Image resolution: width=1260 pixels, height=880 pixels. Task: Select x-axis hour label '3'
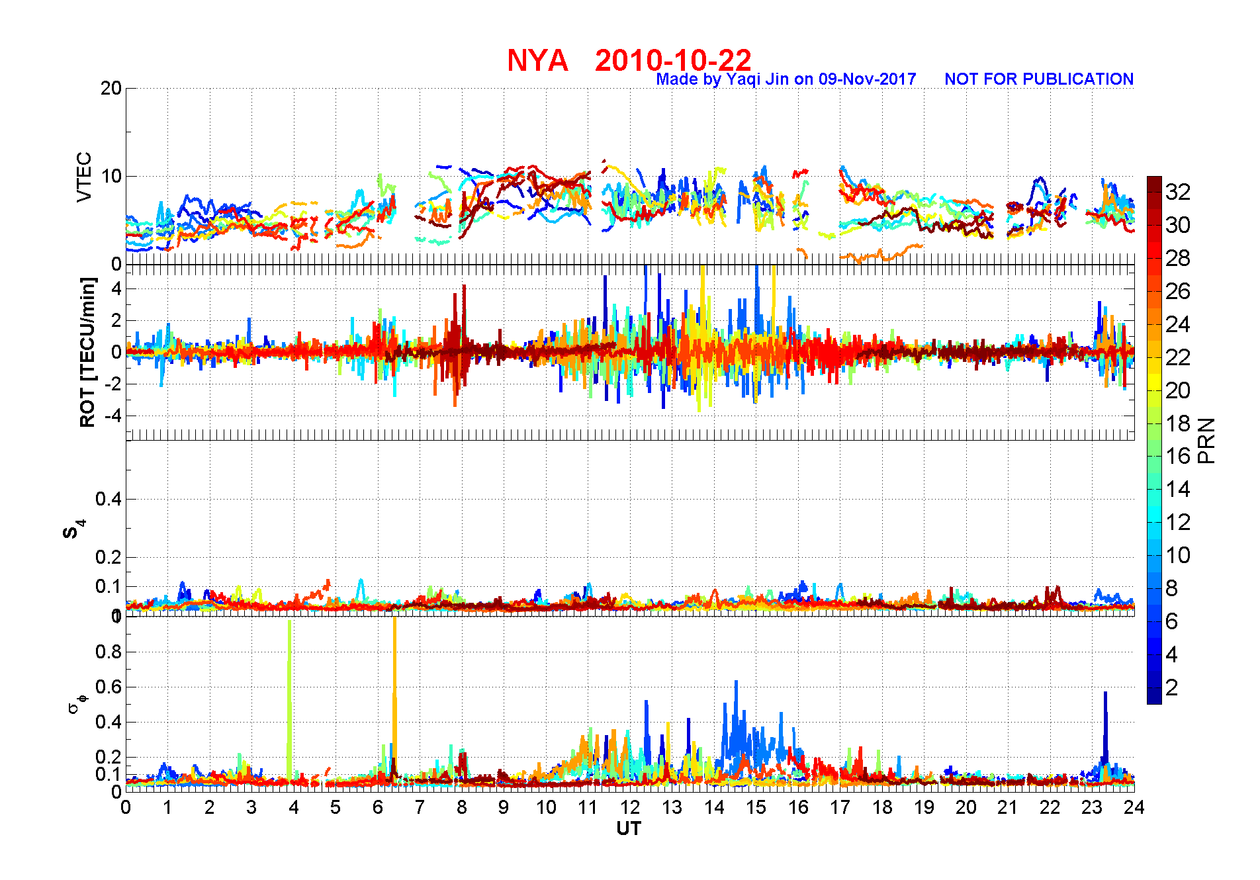point(251,807)
